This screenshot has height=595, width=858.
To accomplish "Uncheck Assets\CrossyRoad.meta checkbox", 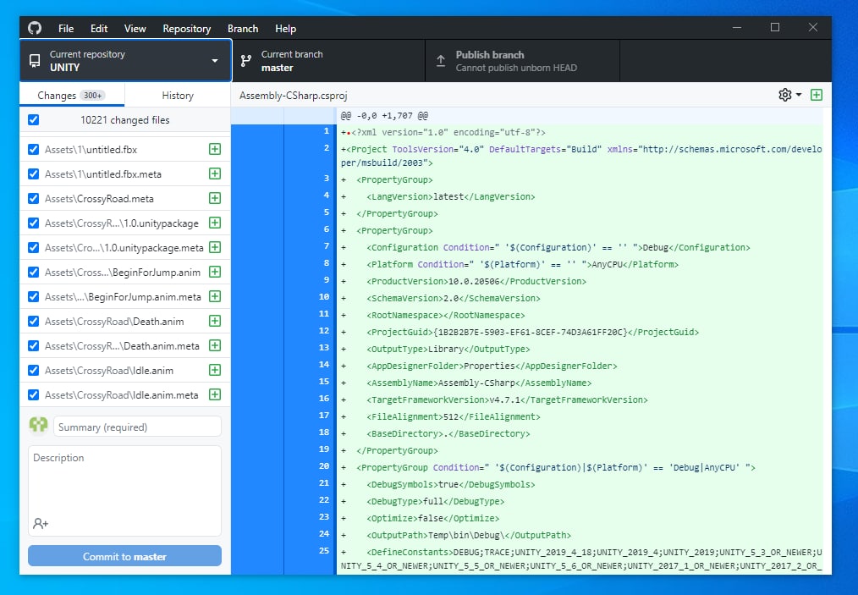I will point(33,198).
